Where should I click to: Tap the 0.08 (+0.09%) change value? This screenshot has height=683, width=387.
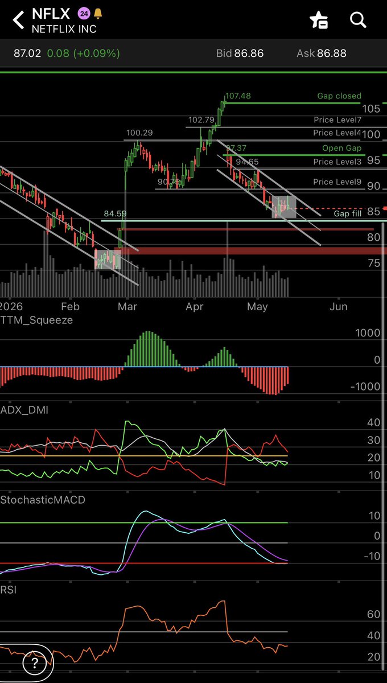84,54
